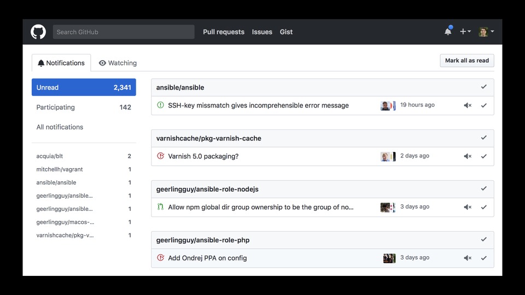This screenshot has width=525, height=295.
Task: Click avatar on Add Ondrej PPA row
Action: coord(389,258)
